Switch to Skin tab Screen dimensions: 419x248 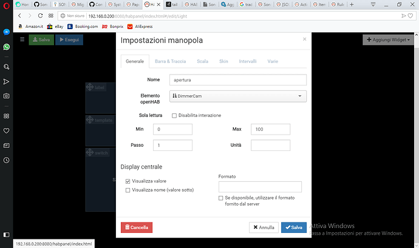223,61
